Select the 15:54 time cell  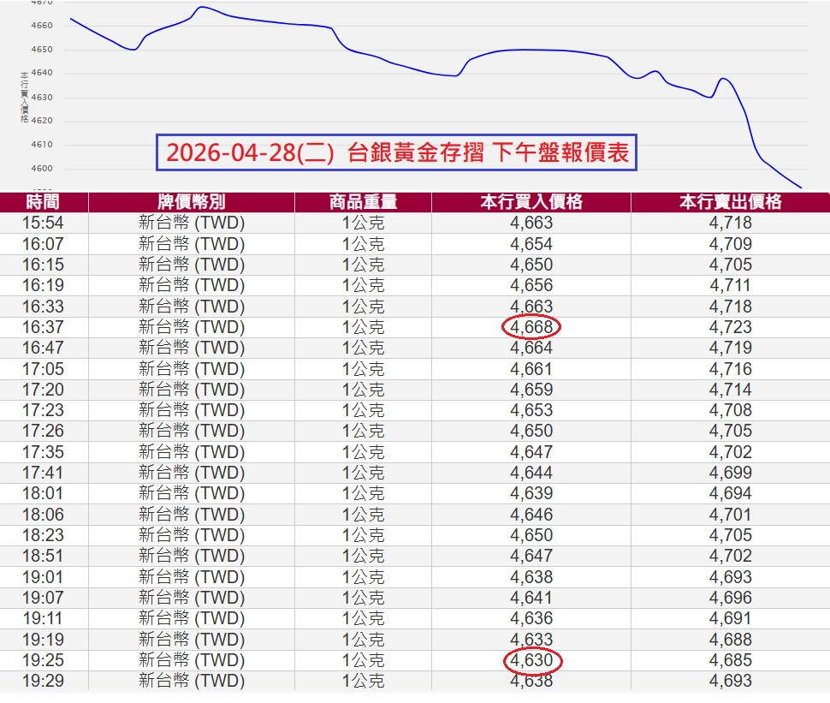(x=43, y=223)
